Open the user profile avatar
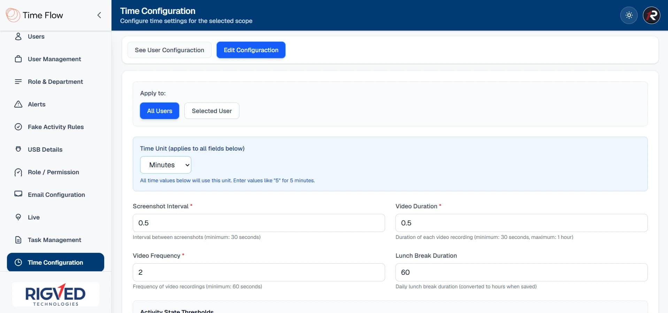The height and width of the screenshot is (313, 668). (x=651, y=15)
